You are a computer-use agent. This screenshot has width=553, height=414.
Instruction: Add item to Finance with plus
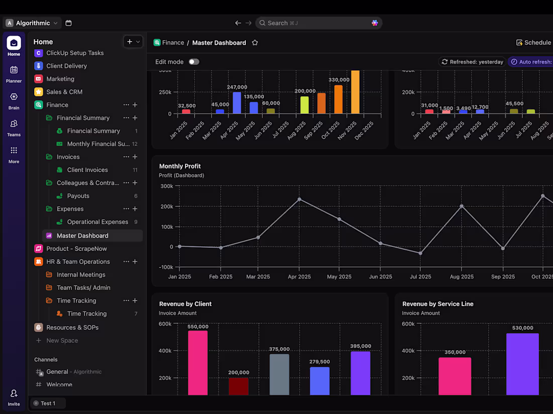[135, 105]
